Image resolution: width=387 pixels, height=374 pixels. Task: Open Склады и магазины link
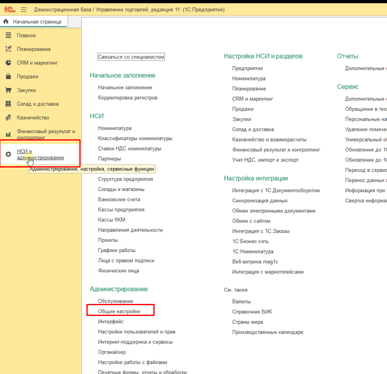click(x=121, y=189)
